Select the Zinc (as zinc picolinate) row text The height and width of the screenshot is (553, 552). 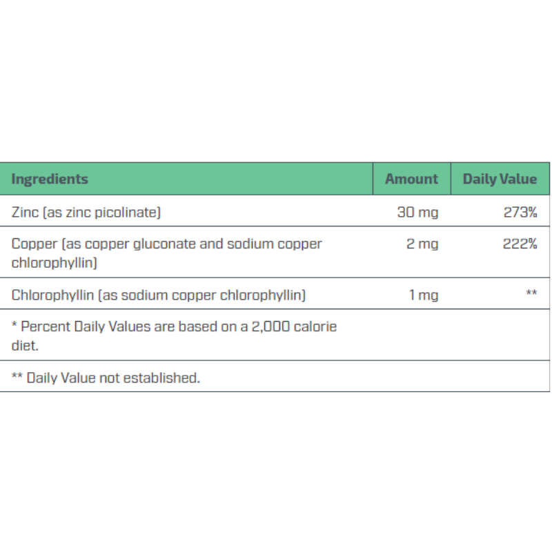click(x=86, y=213)
